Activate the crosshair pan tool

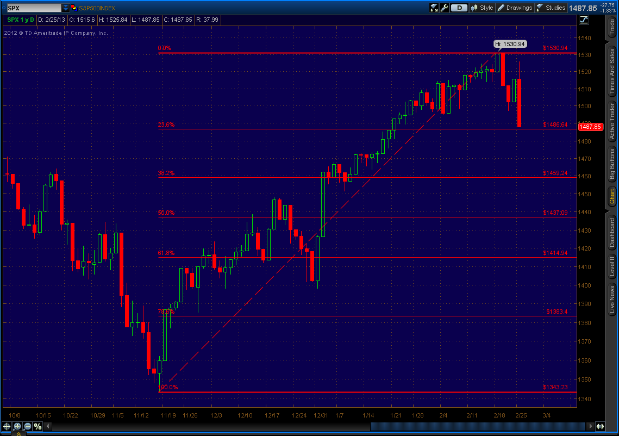(x=7, y=426)
